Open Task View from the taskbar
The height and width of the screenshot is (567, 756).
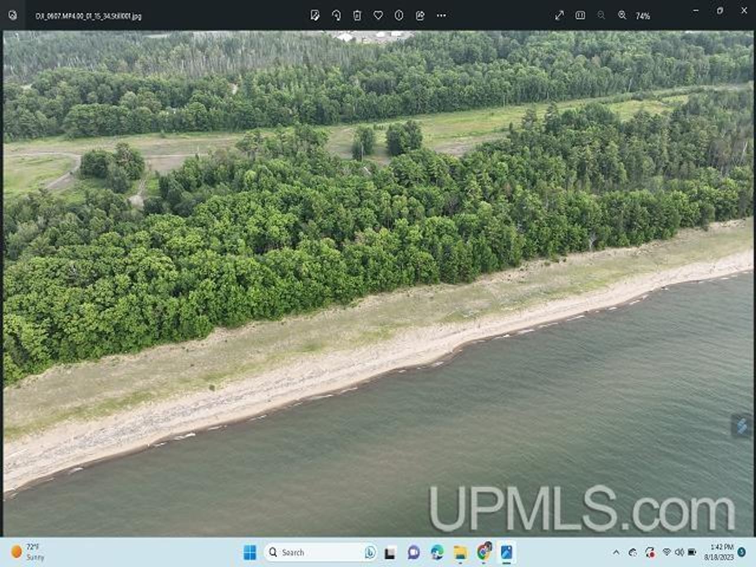point(390,553)
